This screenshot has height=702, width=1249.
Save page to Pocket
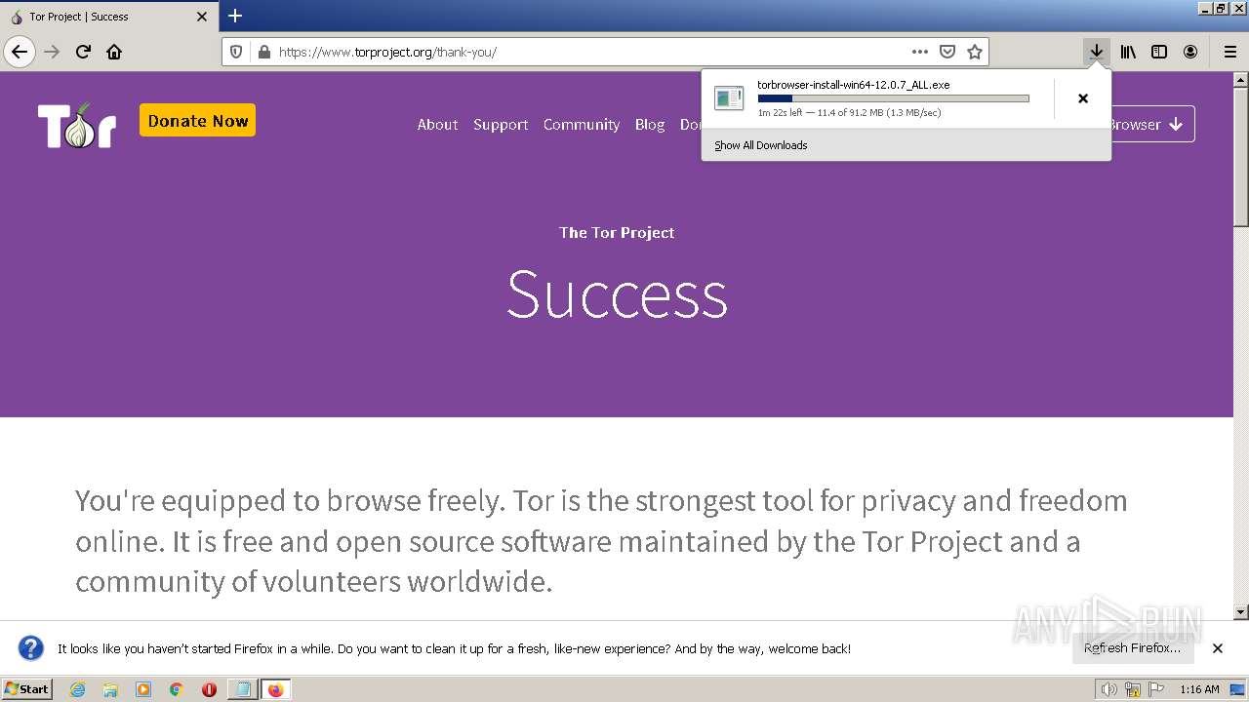pos(947,52)
